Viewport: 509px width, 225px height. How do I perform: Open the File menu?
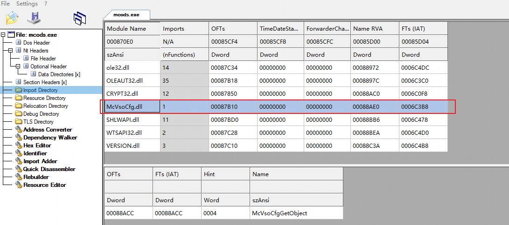pos(6,4)
